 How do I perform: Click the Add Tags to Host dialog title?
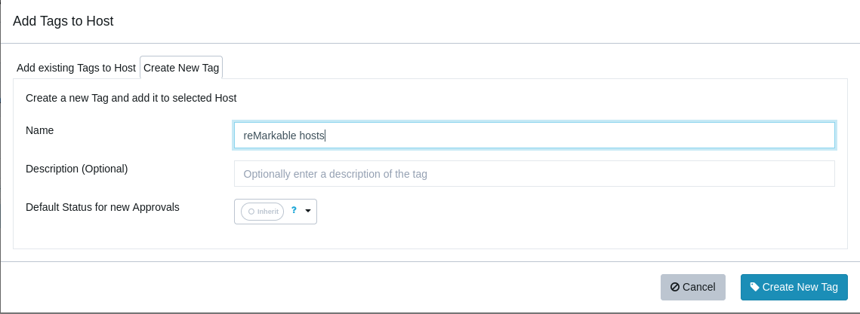(63, 21)
